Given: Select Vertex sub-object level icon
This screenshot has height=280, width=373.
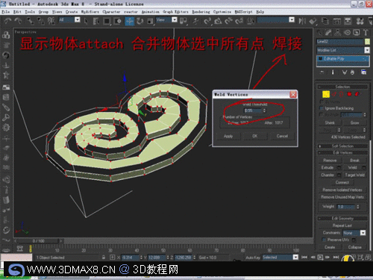Looking at the screenshot, I should coord(326,94).
